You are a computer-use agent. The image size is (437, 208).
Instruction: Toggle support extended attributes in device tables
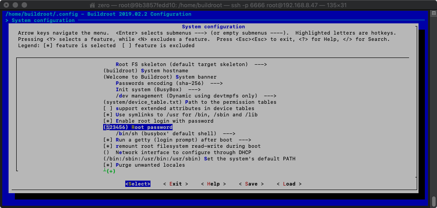pos(179,108)
